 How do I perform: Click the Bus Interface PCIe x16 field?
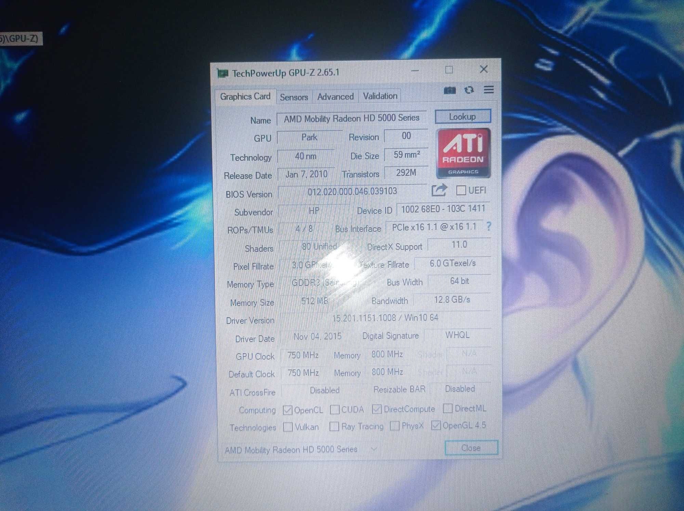[434, 227]
